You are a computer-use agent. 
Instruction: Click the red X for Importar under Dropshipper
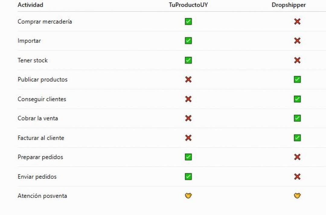tap(297, 41)
